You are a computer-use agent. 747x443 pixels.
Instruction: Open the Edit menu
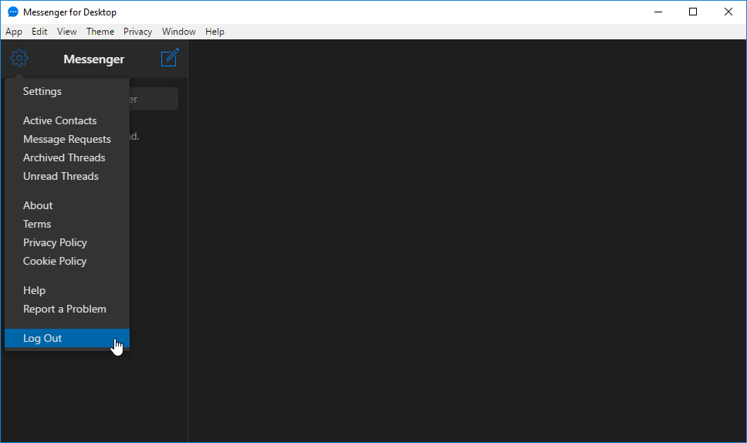[39, 32]
